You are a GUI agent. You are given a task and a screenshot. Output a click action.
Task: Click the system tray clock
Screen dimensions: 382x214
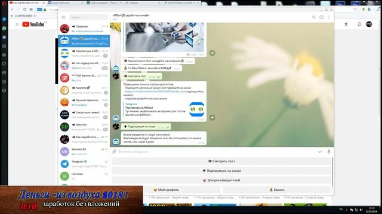coord(371,210)
